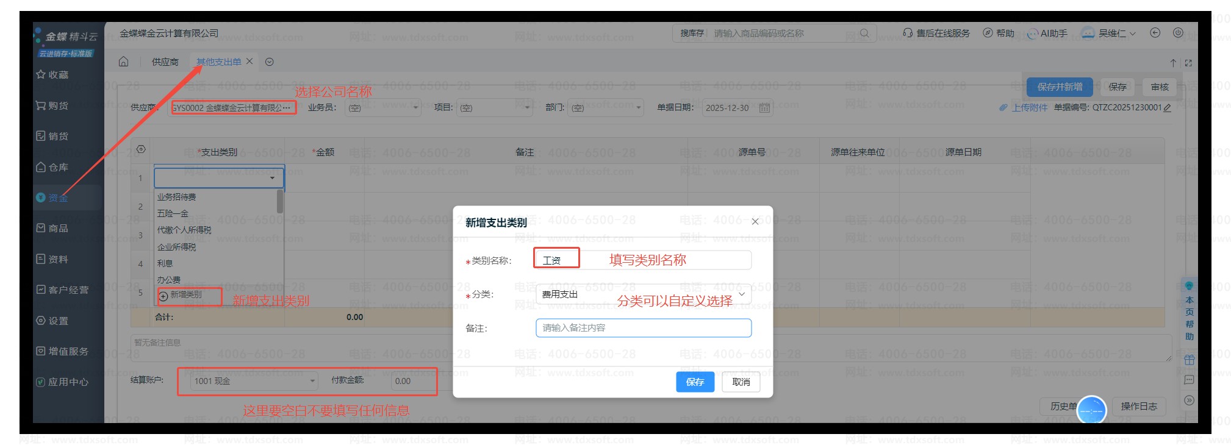
Task: Open the calendar picker for 单据日期
Action: click(764, 108)
